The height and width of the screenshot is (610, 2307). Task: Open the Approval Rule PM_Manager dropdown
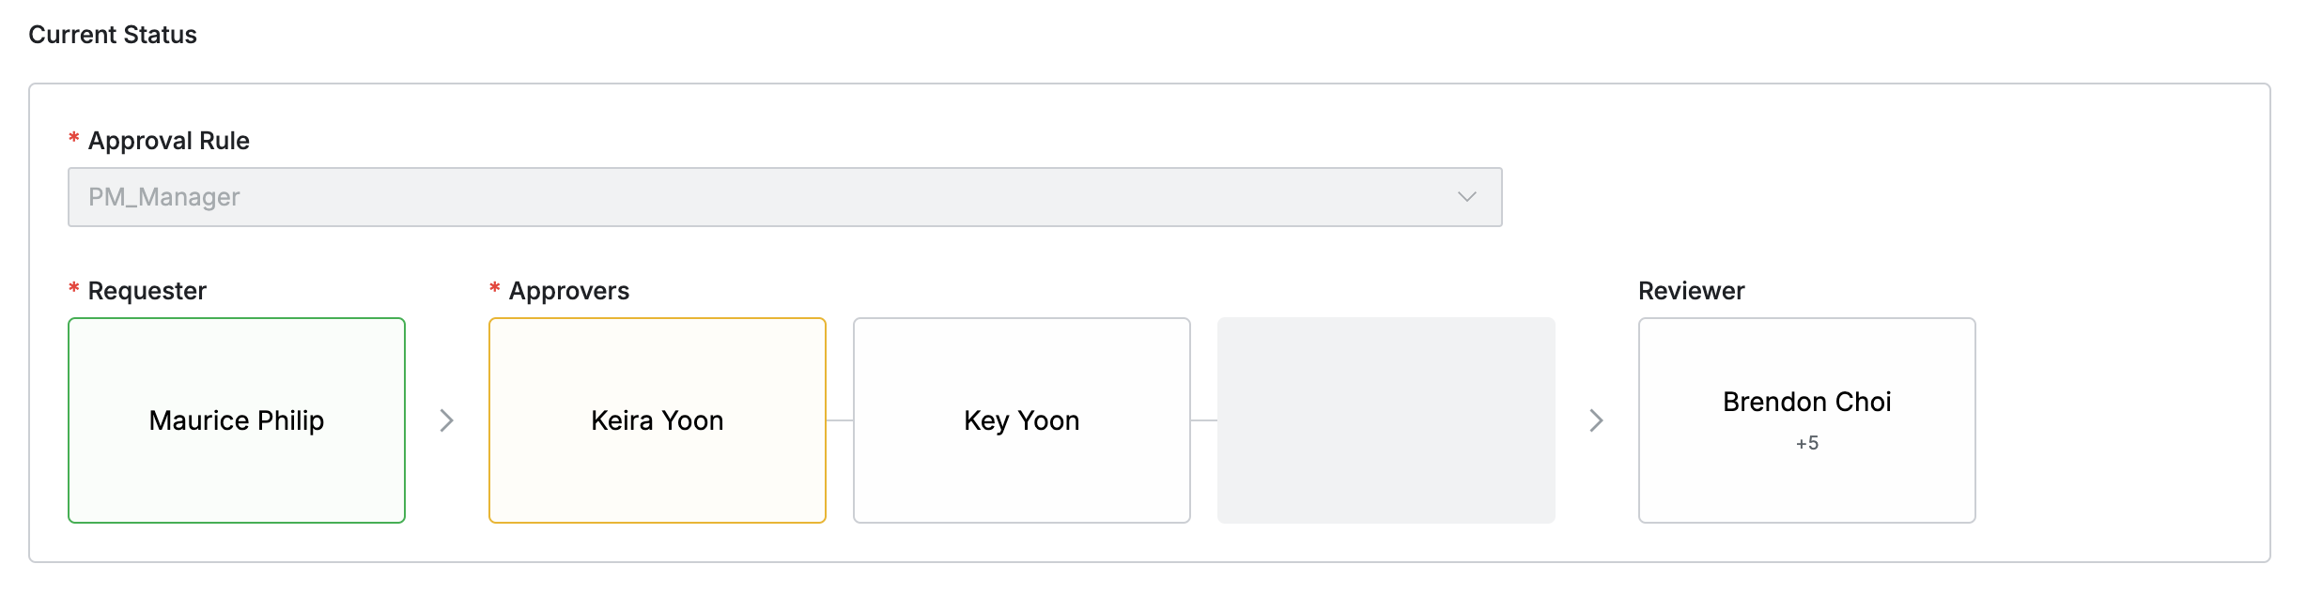coord(783,197)
